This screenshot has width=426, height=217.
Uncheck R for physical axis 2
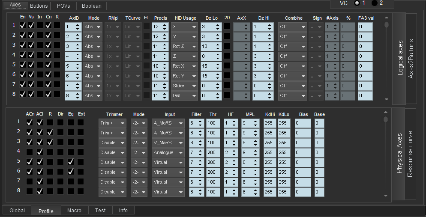click(x=50, y=132)
